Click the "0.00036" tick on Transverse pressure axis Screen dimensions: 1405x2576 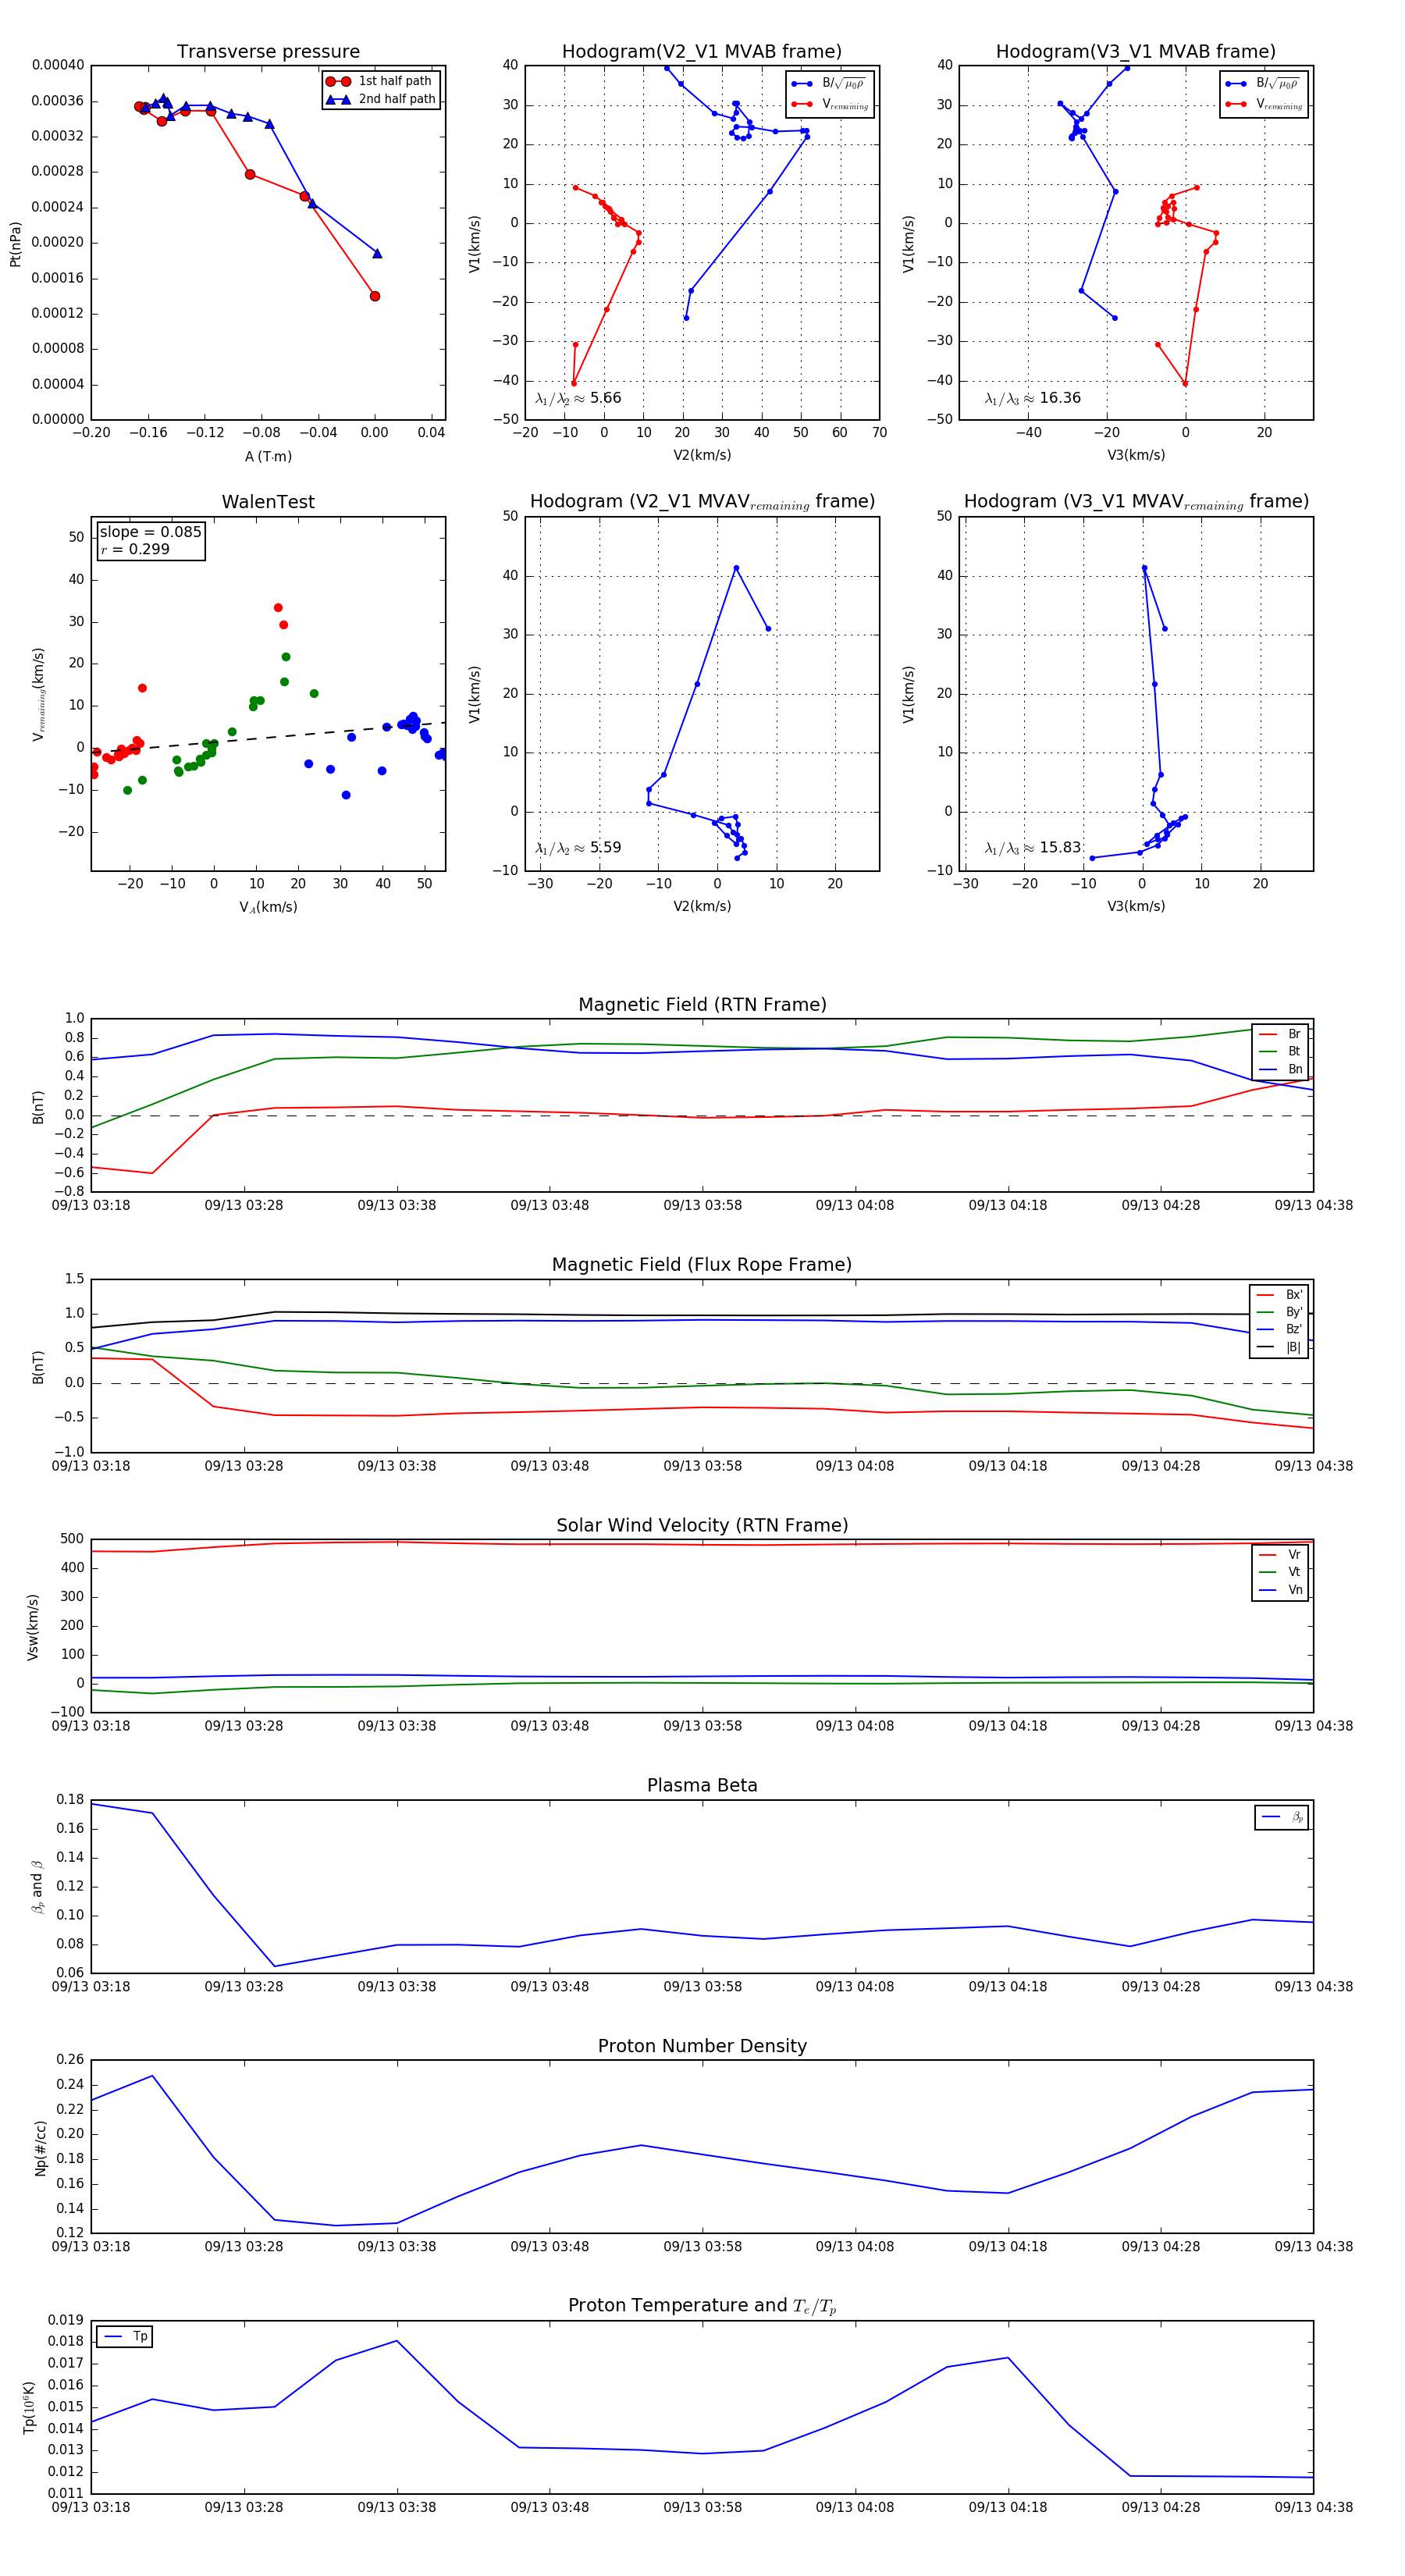58,101
